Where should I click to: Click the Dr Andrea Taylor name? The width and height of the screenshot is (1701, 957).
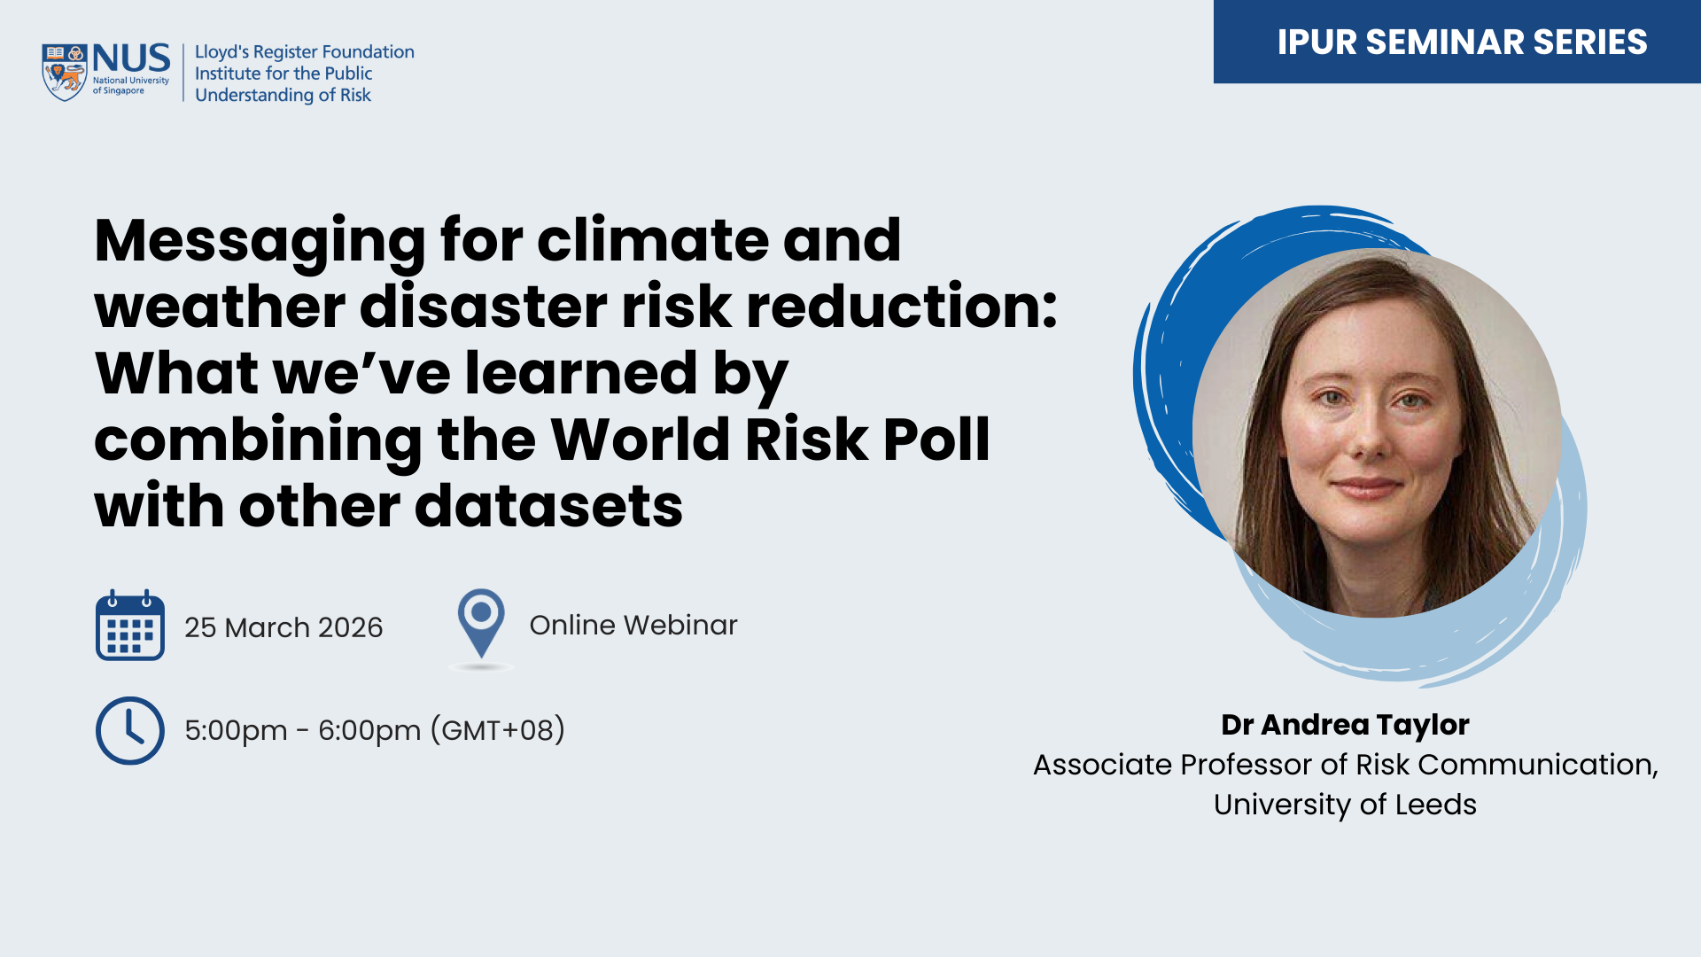point(1344,724)
